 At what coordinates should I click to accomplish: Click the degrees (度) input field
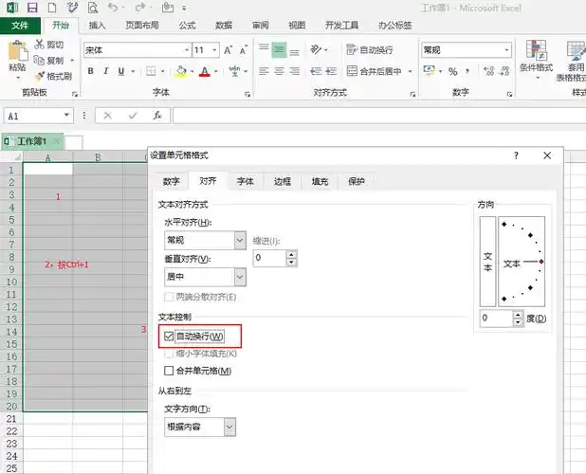[x=497, y=318]
